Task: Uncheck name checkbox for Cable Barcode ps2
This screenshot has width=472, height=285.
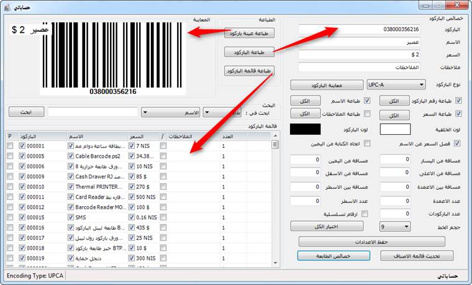Action: (70, 156)
